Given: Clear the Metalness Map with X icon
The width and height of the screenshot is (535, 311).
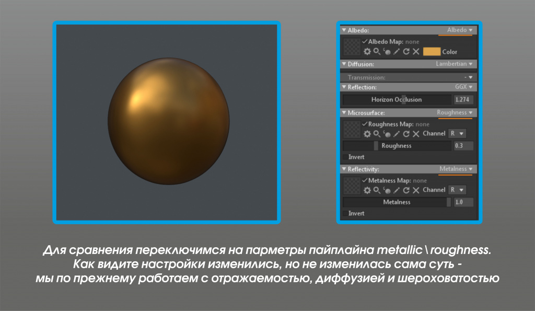Looking at the screenshot, I should point(416,190).
